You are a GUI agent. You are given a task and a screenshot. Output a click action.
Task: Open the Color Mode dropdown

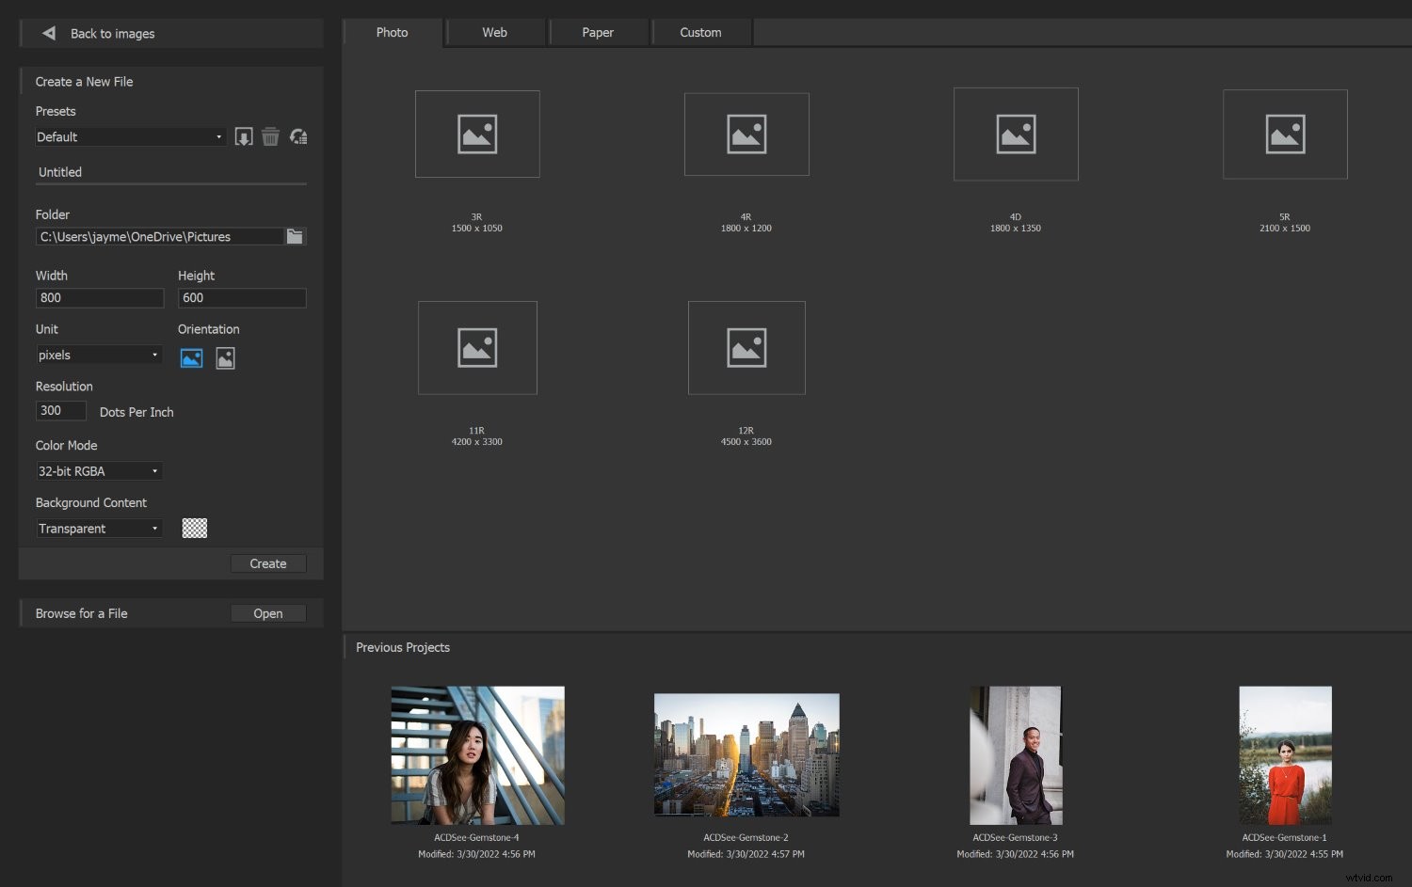tap(98, 470)
